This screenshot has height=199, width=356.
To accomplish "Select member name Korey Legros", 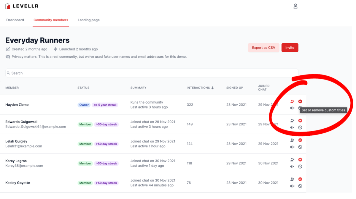I will click(x=16, y=161).
